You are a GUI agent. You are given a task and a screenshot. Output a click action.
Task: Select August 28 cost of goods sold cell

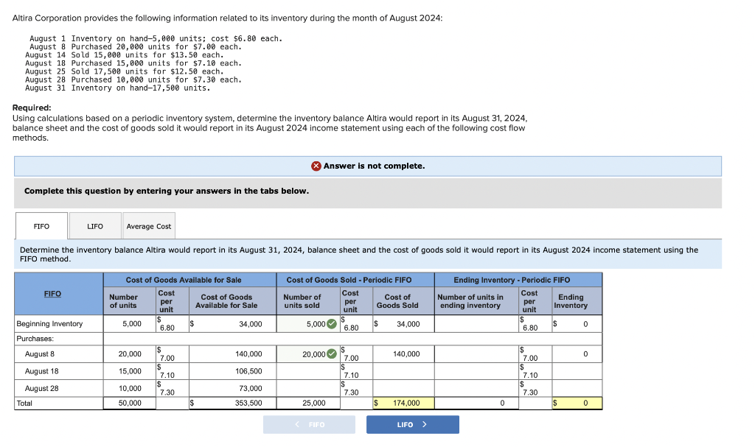tap(403, 388)
